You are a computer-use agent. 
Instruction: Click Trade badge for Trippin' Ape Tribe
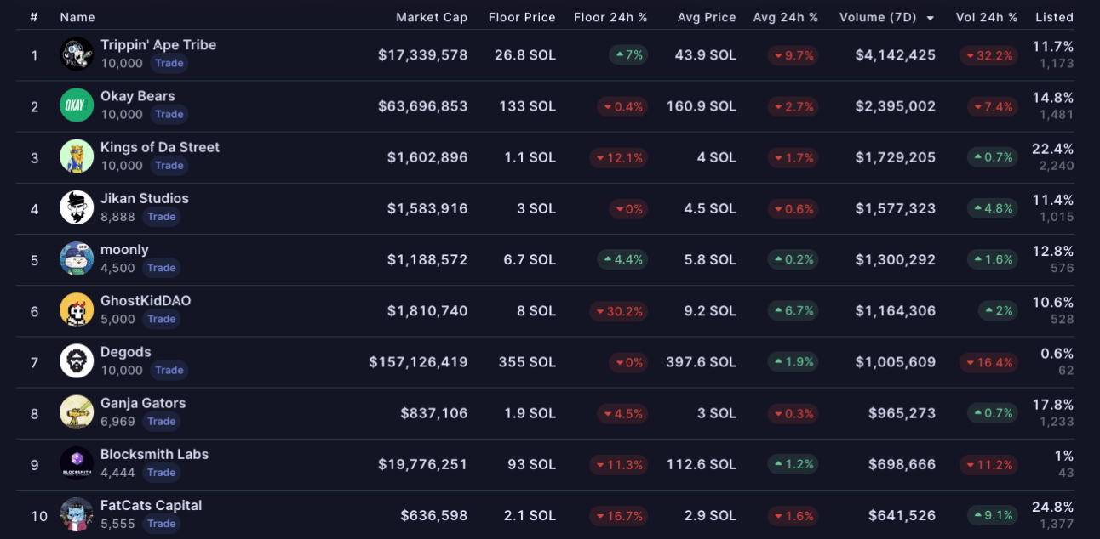tap(169, 63)
